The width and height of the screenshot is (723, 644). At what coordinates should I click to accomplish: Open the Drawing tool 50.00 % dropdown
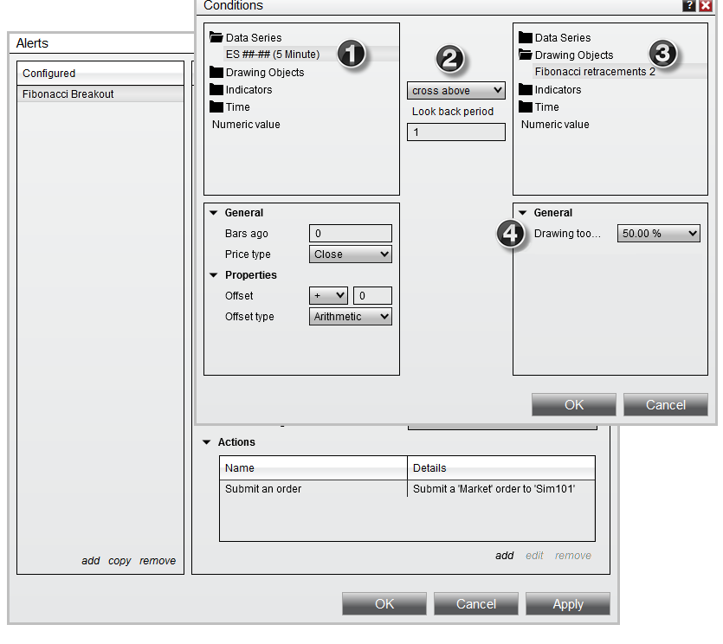[x=658, y=234]
